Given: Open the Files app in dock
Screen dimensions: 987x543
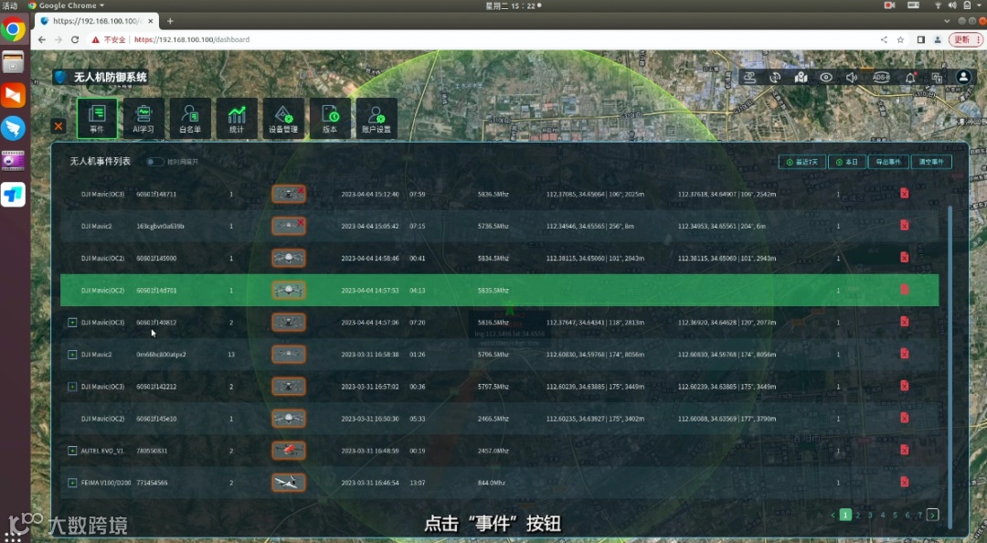Looking at the screenshot, I should click(x=13, y=62).
